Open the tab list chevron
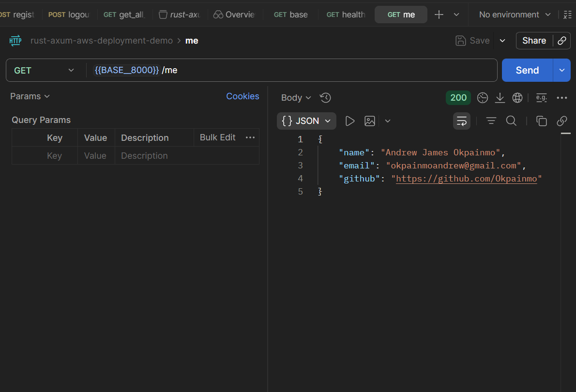 tap(456, 15)
